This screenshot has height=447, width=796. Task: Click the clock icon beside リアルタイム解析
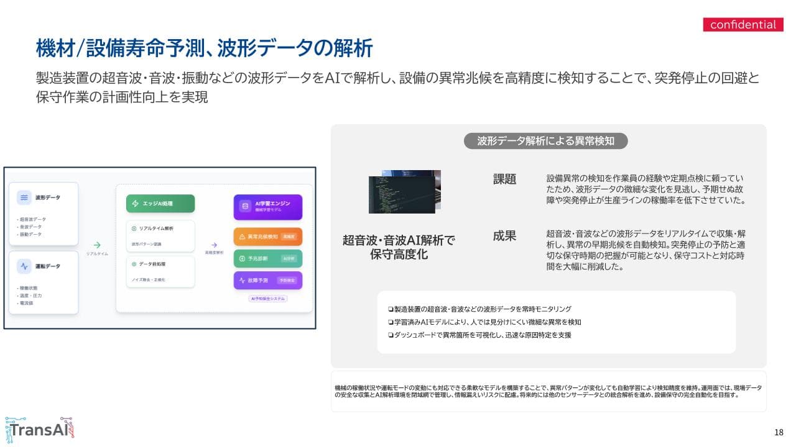pos(134,228)
